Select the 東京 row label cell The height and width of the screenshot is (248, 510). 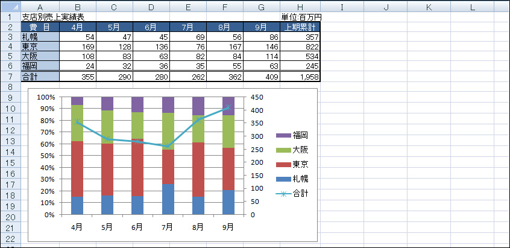[40, 47]
